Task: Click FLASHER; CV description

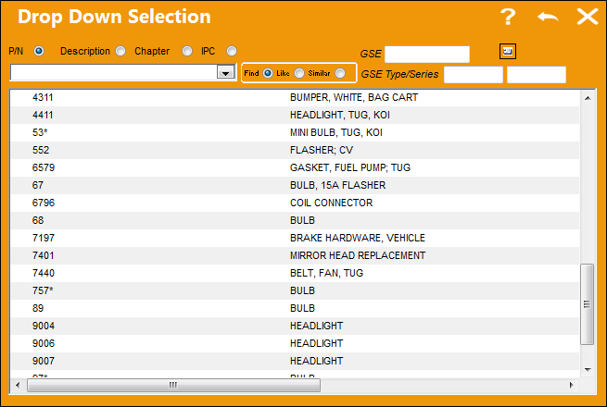Action: (322, 151)
